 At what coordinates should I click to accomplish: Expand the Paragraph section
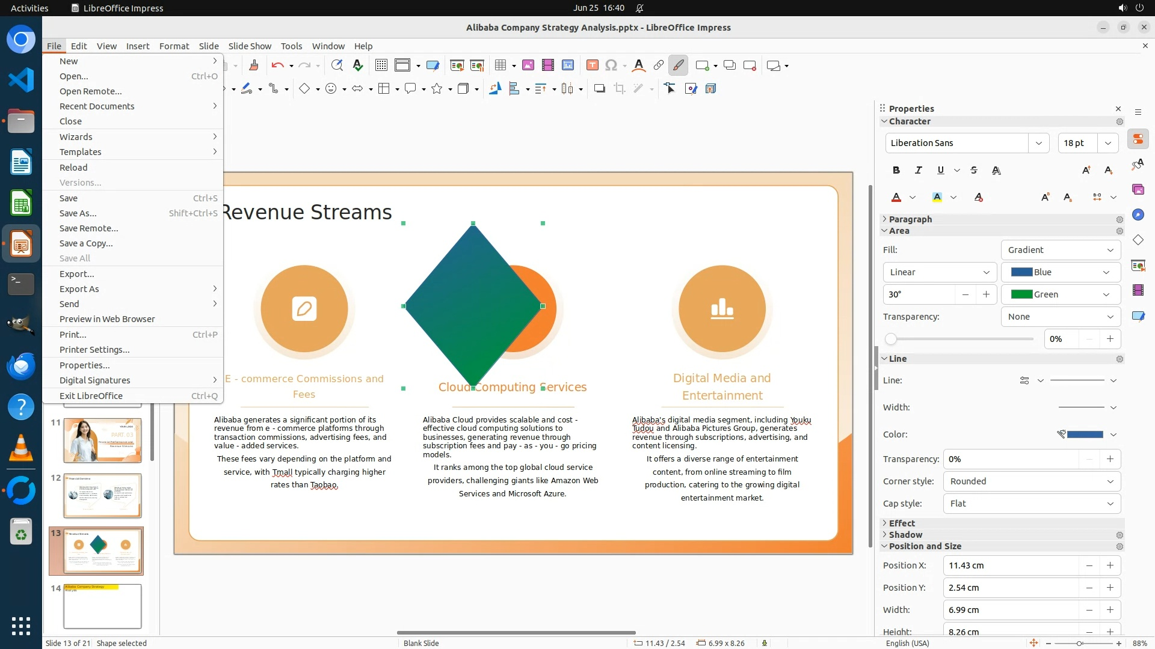(x=910, y=219)
